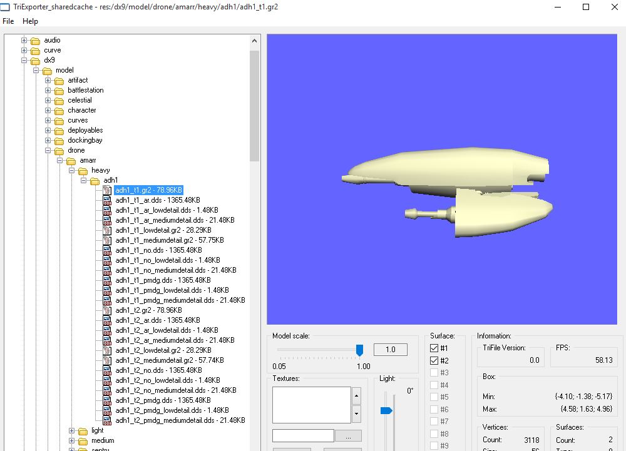
Task: Select adh1_t1_pmdg_lowdetail.dds file
Action: point(172,290)
